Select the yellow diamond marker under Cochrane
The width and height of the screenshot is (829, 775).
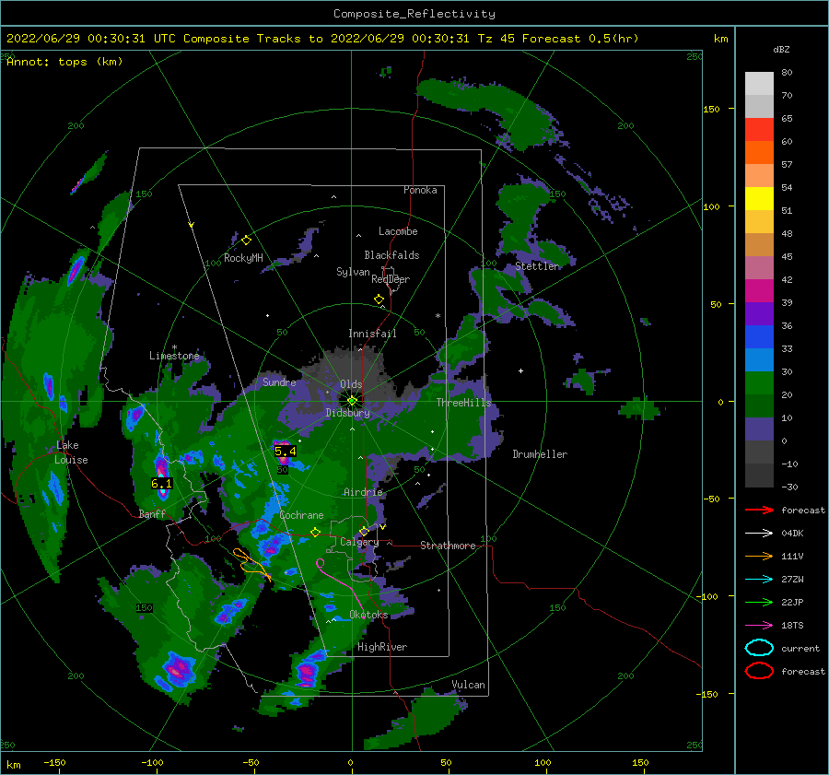[315, 533]
